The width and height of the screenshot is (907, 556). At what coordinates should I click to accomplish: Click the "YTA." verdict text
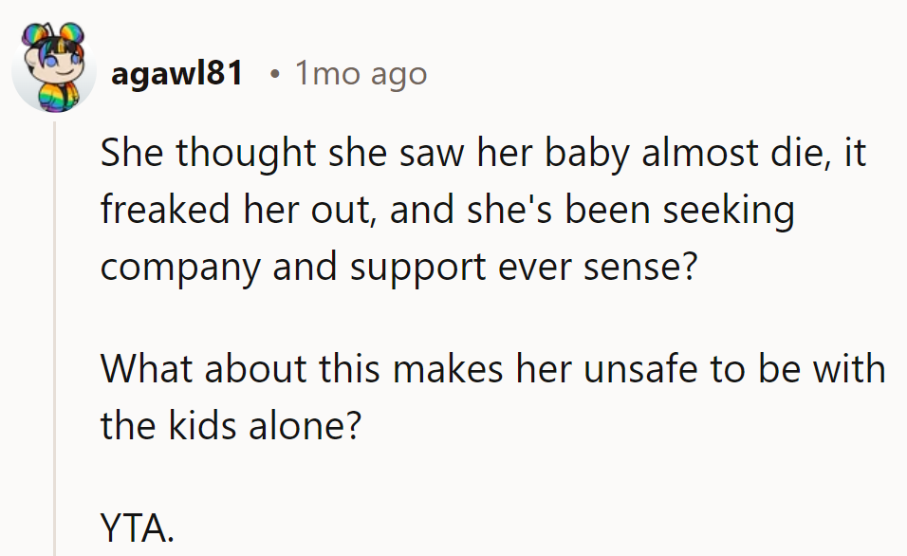pos(138,528)
